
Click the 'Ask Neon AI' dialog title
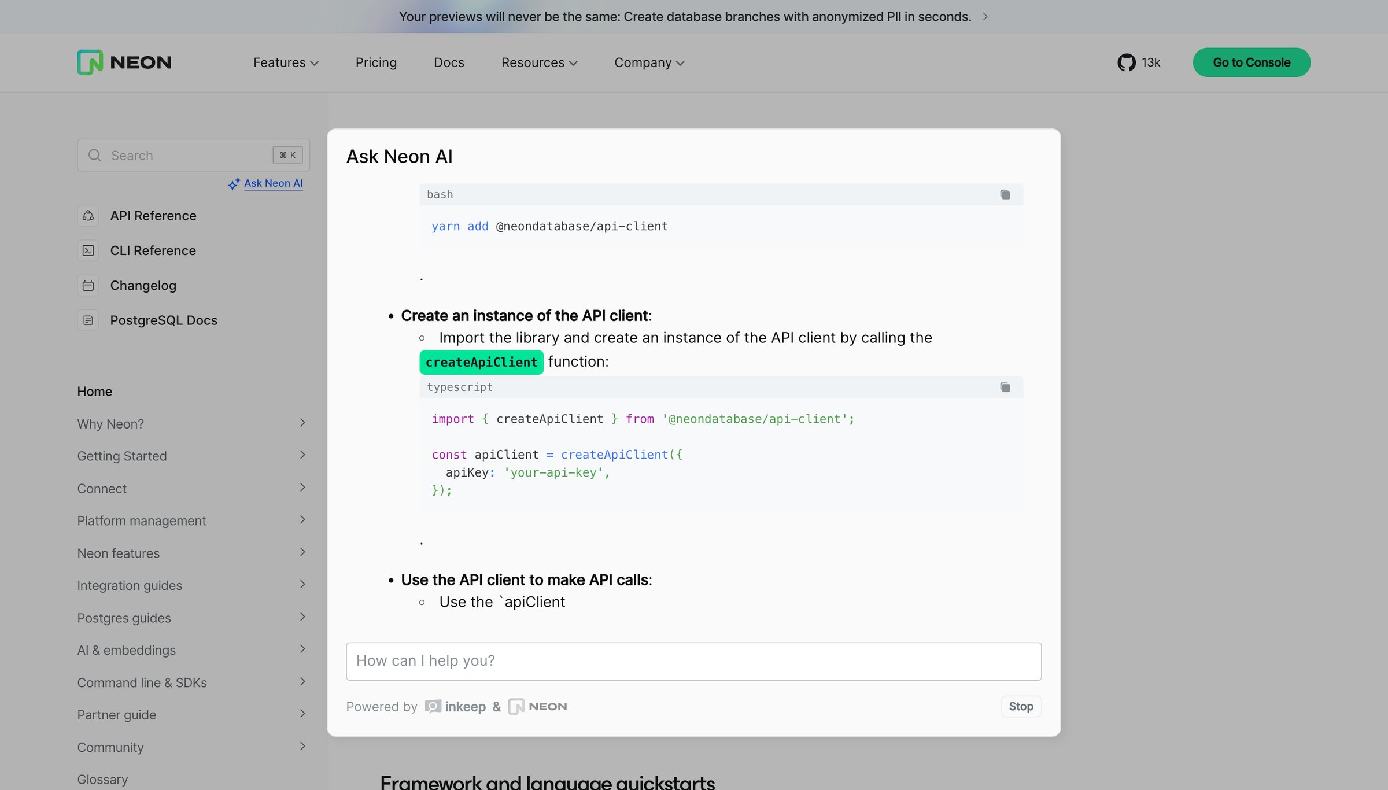399,157
